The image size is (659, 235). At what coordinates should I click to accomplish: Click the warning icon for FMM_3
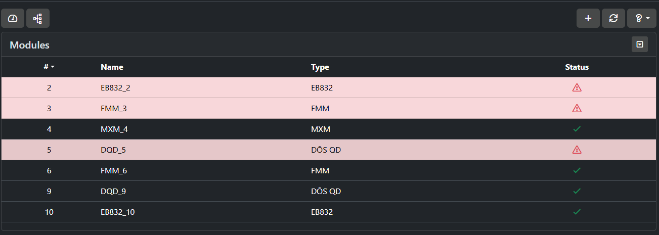[x=577, y=108]
